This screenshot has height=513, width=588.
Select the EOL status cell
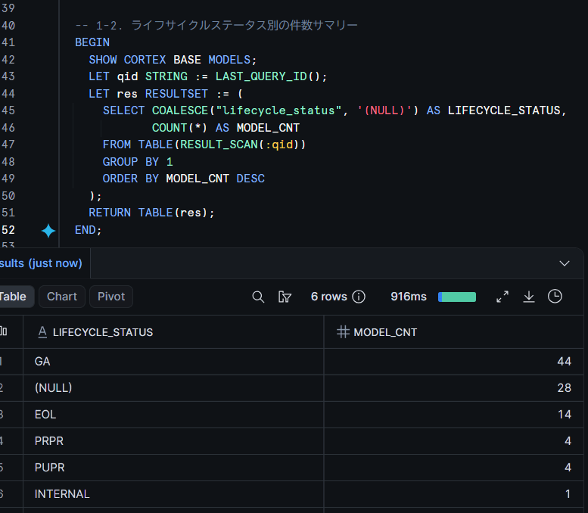173,415
